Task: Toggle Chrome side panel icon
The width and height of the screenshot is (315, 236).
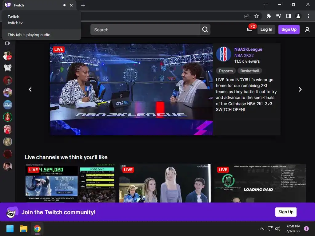Action: click(289, 16)
